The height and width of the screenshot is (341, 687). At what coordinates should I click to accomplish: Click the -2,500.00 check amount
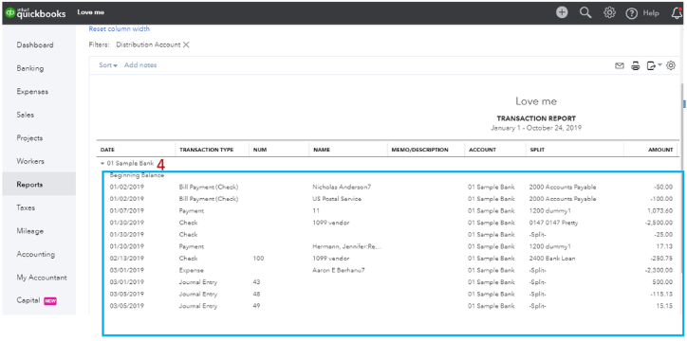659,223
